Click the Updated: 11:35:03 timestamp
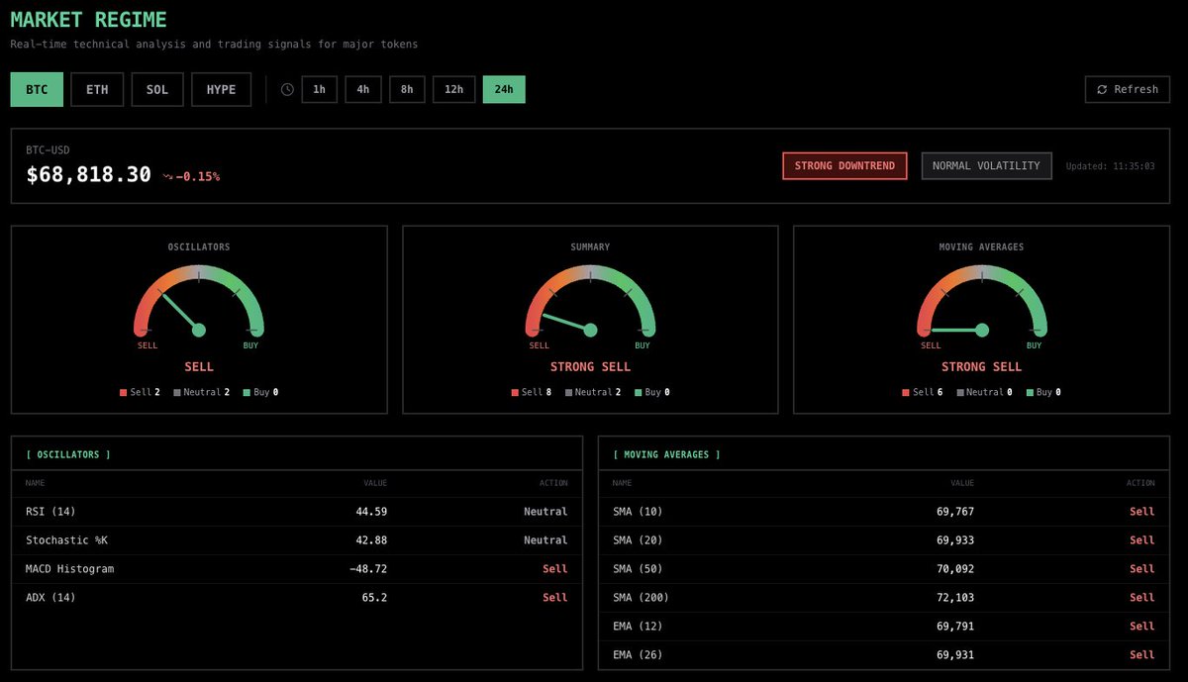The image size is (1188, 682). click(x=1110, y=166)
